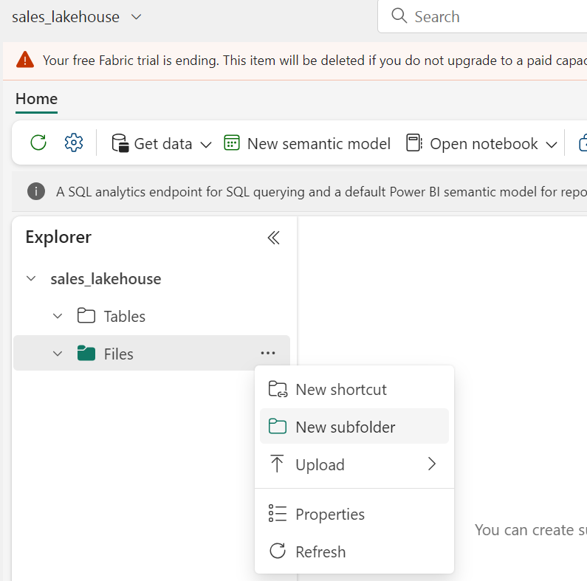Click the Upload arrow icon
The height and width of the screenshot is (581, 587).
(277, 464)
